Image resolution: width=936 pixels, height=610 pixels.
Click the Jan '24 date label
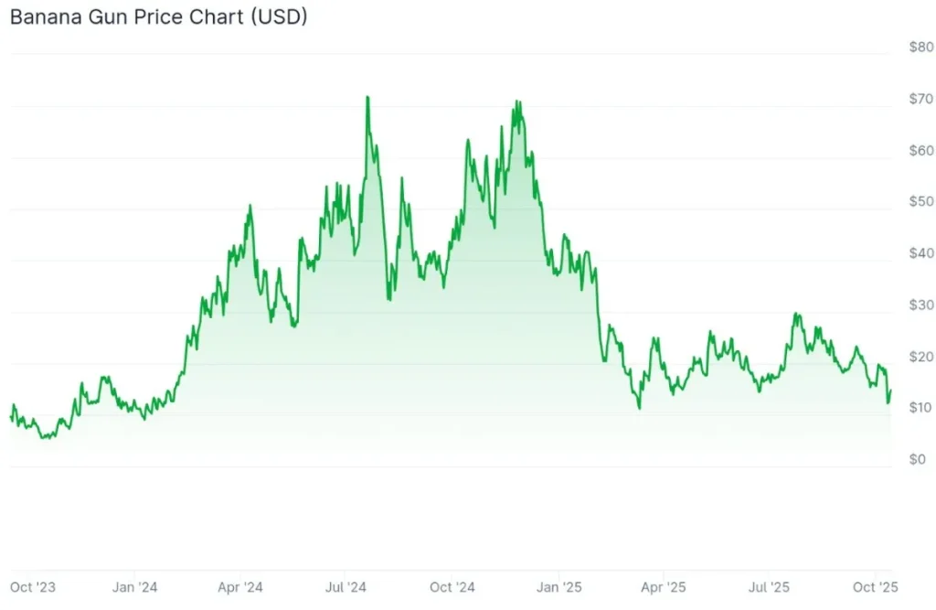tap(135, 587)
